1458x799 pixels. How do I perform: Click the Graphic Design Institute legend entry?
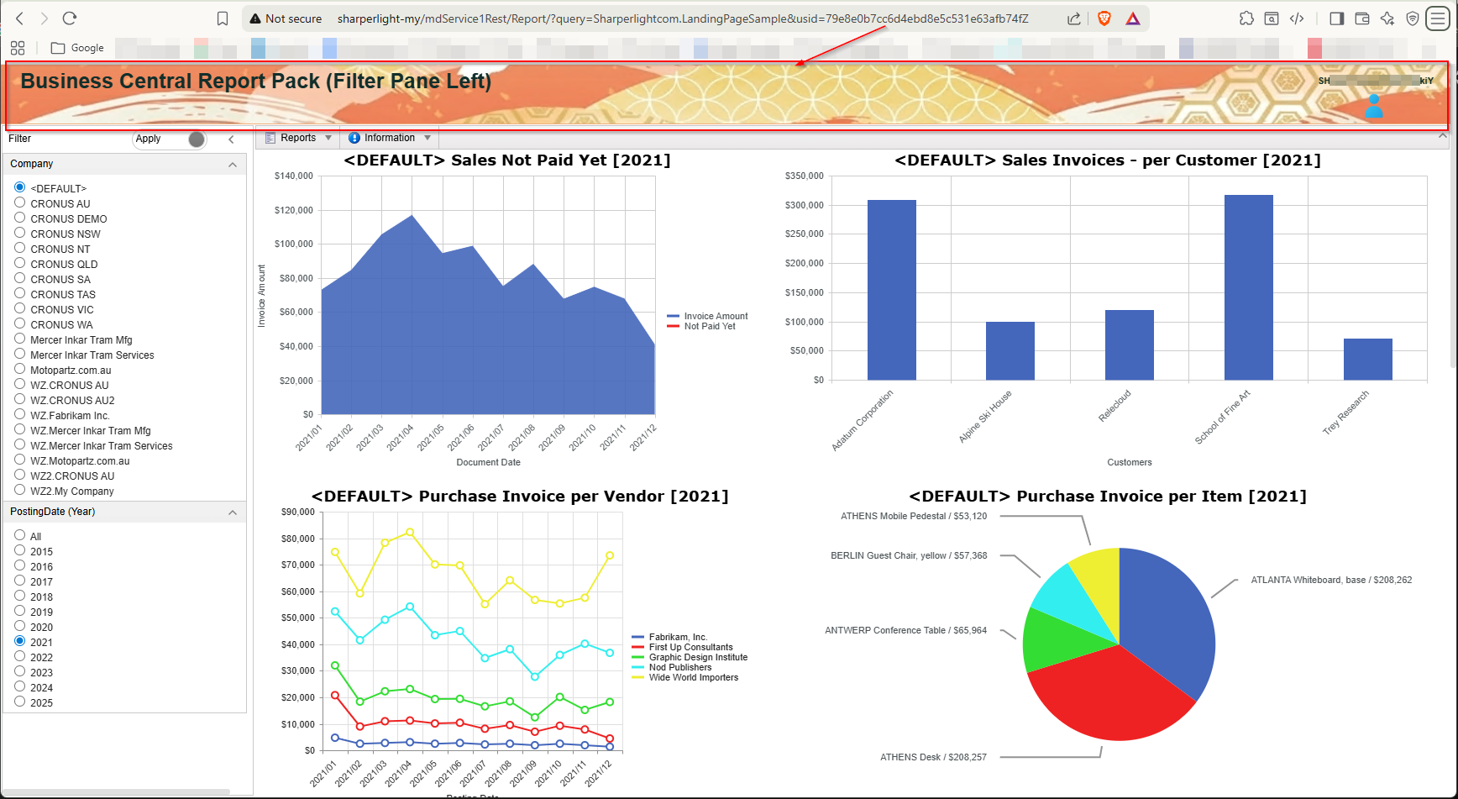coord(690,657)
